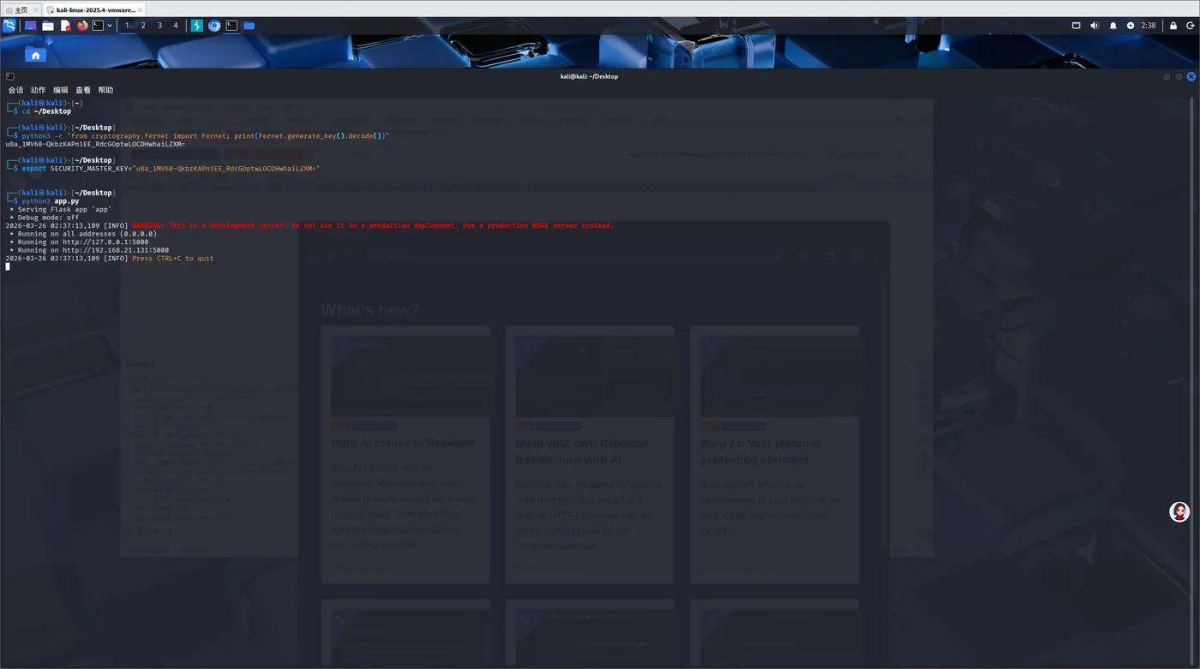The height and width of the screenshot is (669, 1200).
Task: Open the notifications bell icon
Action: (1113, 26)
